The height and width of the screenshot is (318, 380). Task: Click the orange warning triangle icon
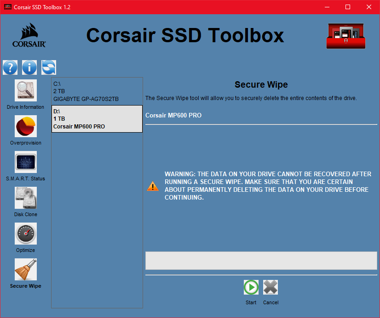tap(153, 186)
